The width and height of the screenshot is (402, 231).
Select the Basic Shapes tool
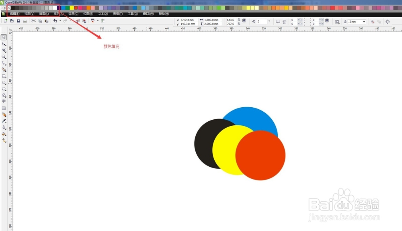click(x=4, y=95)
